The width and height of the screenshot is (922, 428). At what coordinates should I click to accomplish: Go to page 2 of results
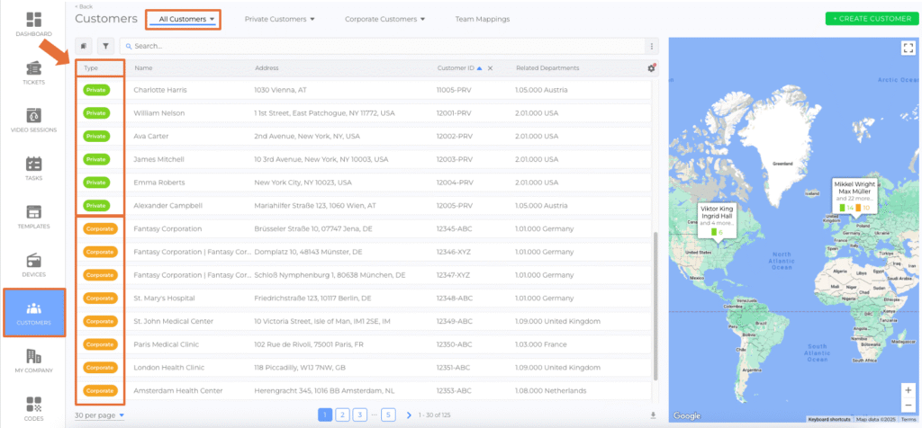pos(342,415)
